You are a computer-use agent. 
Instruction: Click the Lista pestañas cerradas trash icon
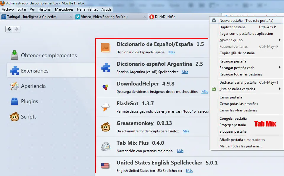[214, 89]
